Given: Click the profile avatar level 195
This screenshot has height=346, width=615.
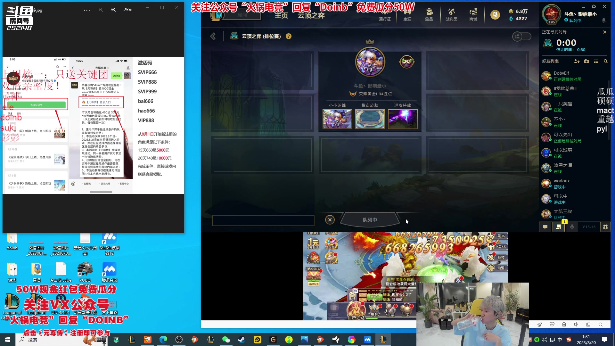Looking at the screenshot, I should coord(551,14).
